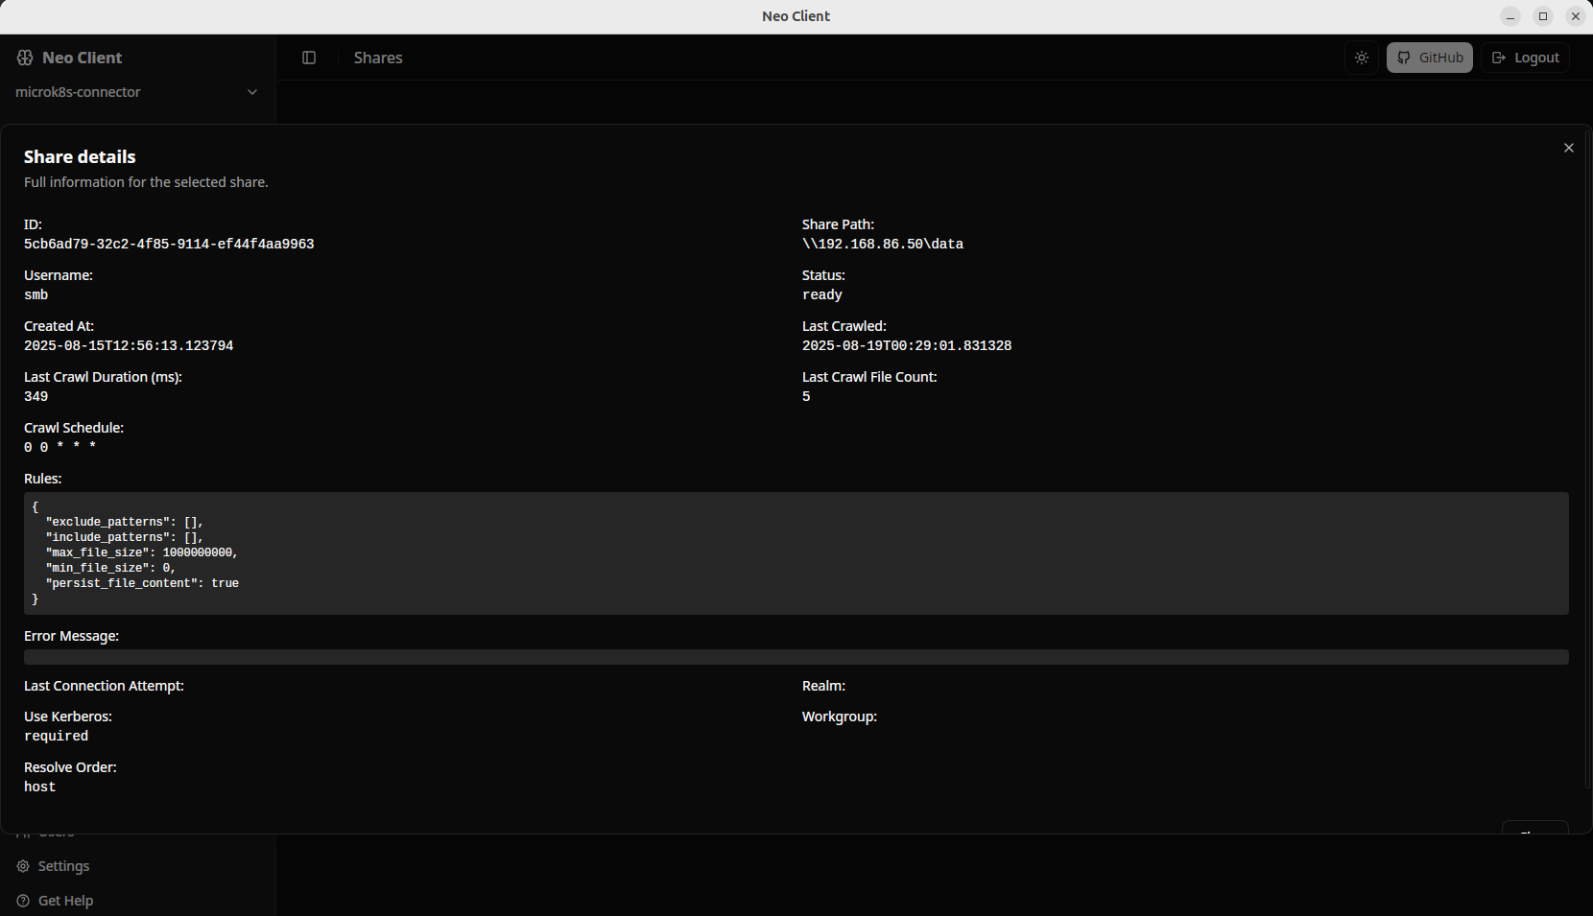Click the logout arrow icon
Screen dimensions: 1593x916
[x=1498, y=58]
